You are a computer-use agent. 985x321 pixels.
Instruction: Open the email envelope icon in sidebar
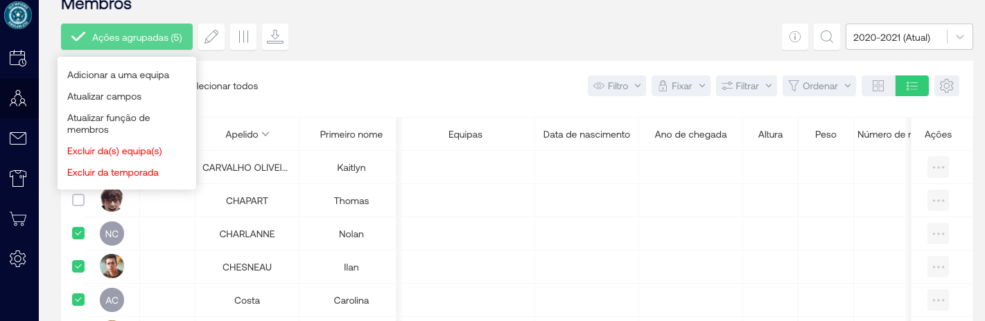[18, 138]
